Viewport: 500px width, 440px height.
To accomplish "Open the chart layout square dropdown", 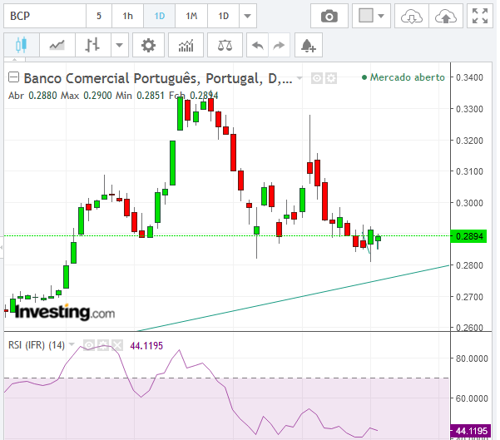I will [x=372, y=16].
